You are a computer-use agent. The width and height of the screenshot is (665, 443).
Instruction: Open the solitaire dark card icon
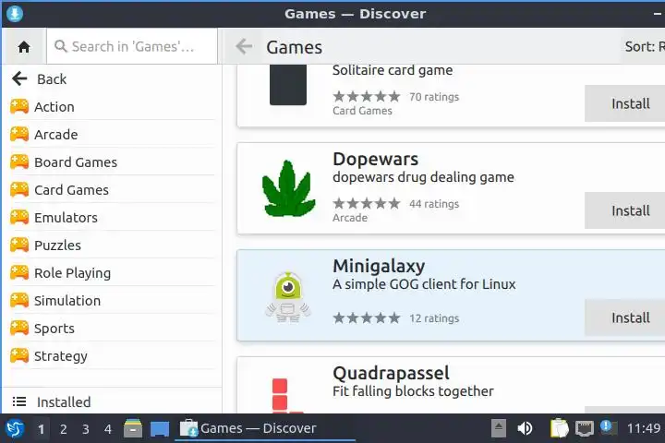tap(288, 85)
